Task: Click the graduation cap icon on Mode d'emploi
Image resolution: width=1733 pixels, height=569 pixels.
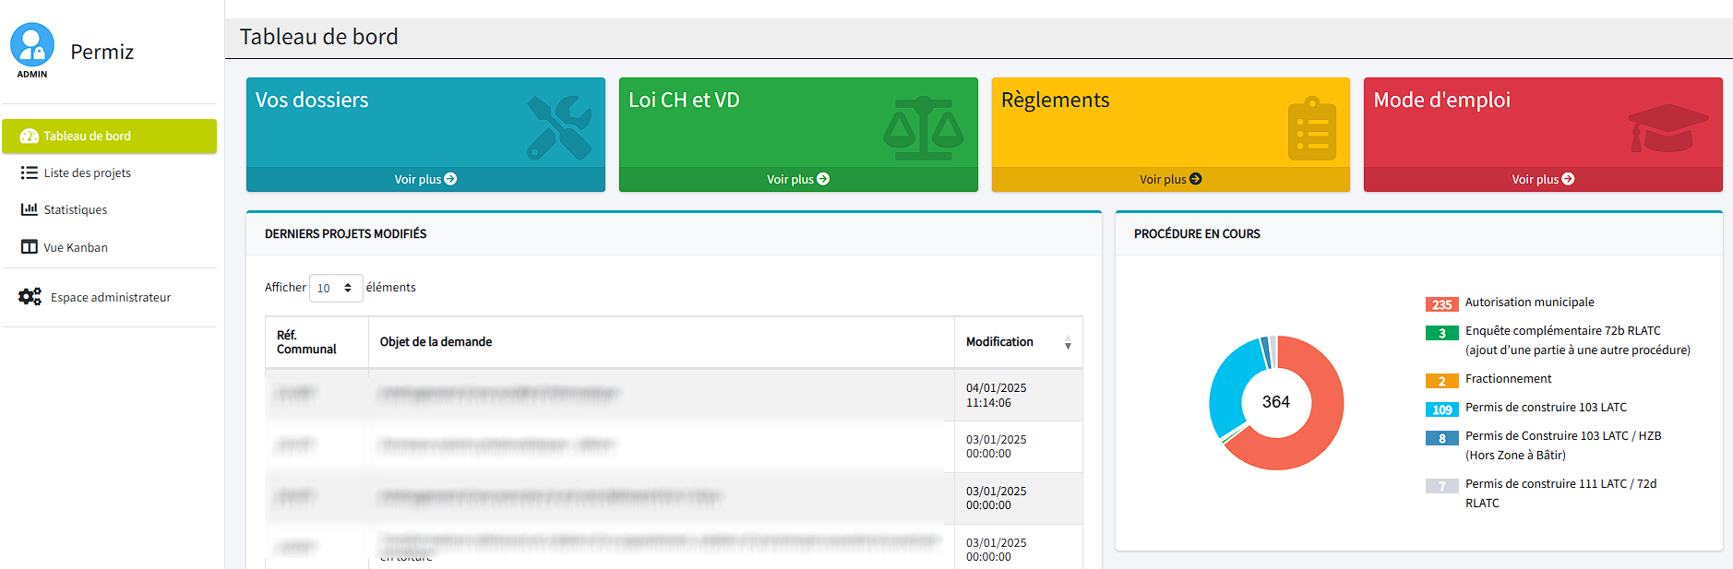Action: tap(1668, 128)
